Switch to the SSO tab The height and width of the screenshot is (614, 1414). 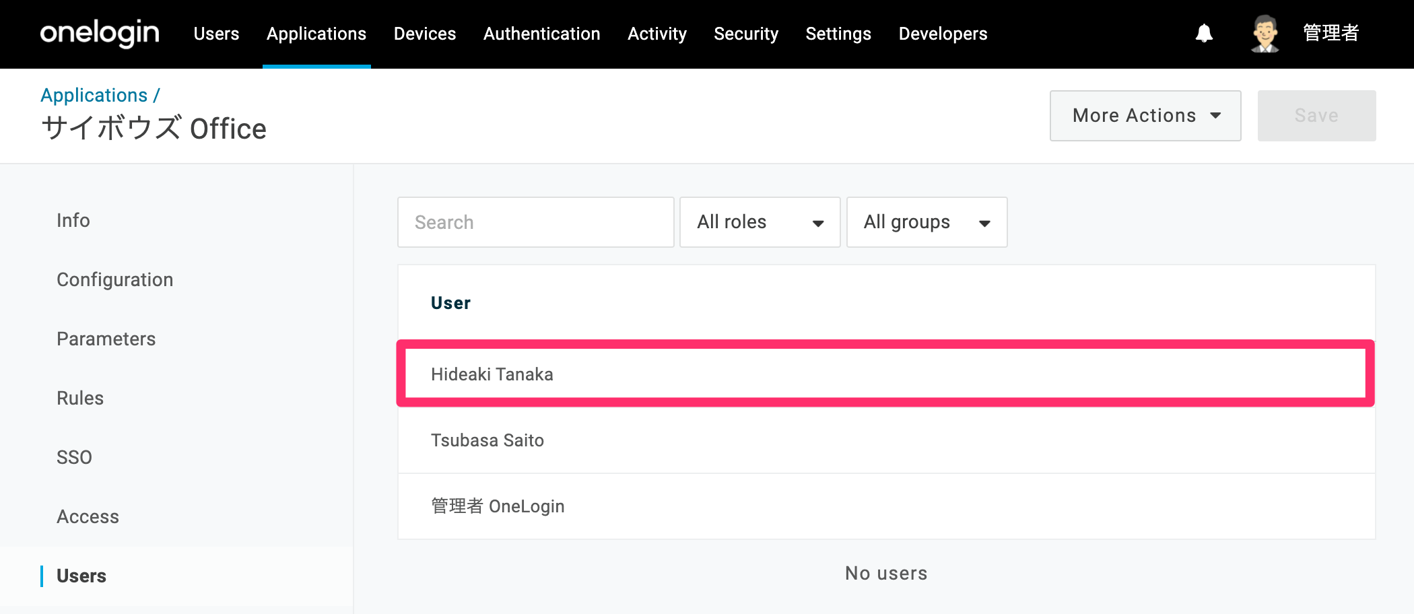[x=74, y=457]
